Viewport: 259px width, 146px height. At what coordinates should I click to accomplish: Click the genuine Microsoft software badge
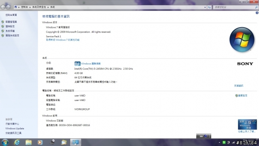[247, 125]
